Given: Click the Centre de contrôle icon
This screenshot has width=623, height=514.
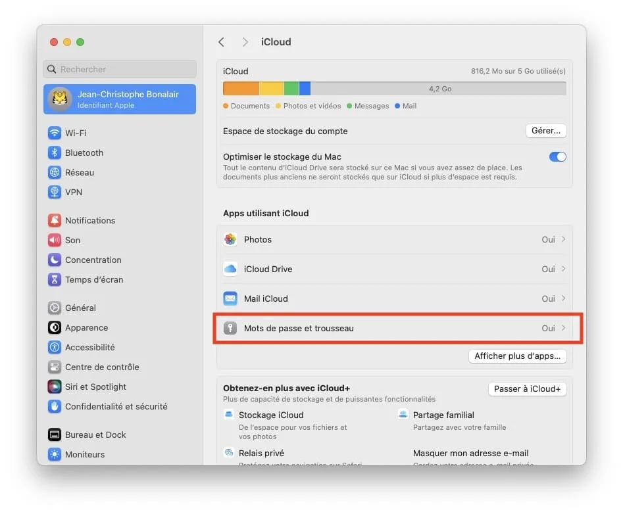Looking at the screenshot, I should point(55,367).
